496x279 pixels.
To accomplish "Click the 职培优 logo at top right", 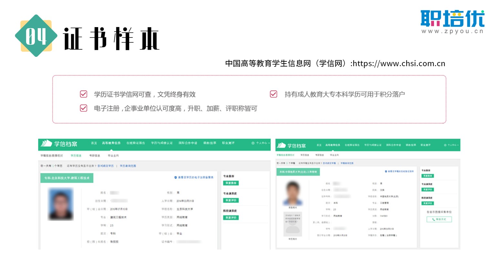I will 452,19.
